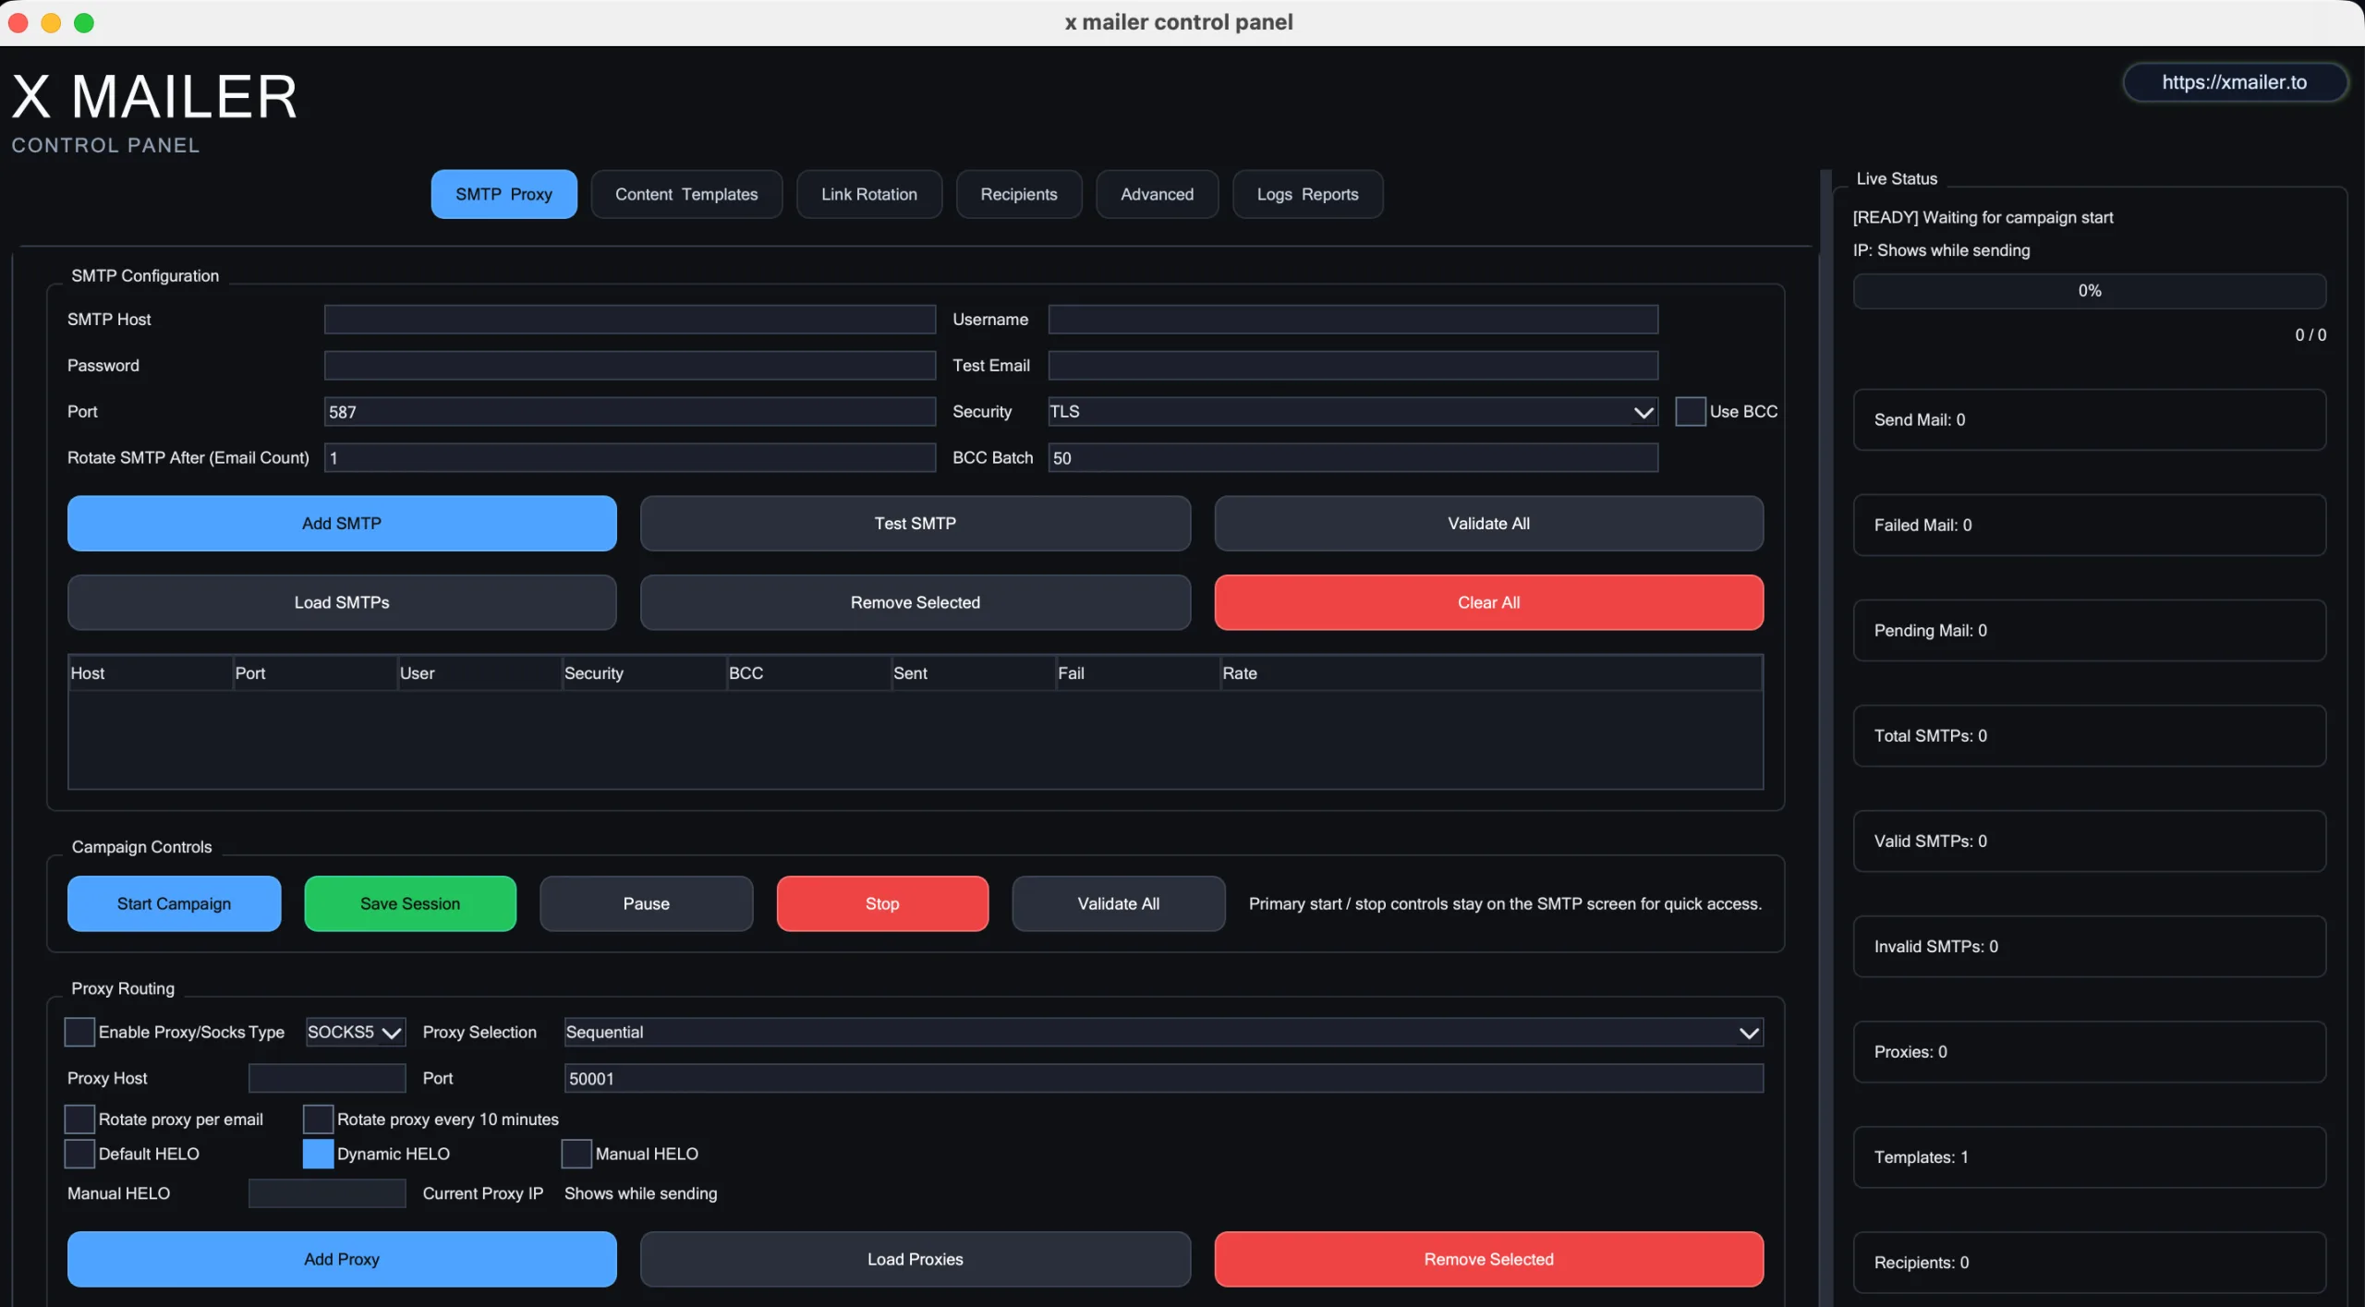The width and height of the screenshot is (2365, 1307).
Task: Click the Valid SMTPs: 0 status box
Action: (2090, 841)
